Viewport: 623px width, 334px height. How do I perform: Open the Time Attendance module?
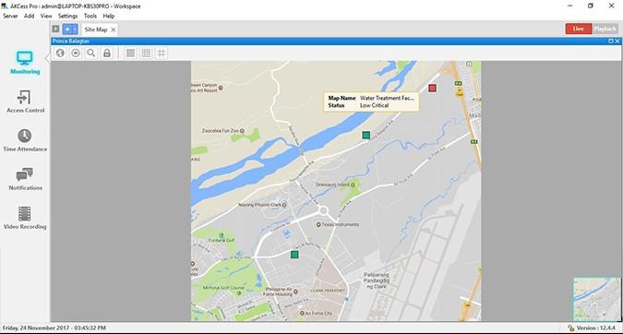pos(25,140)
